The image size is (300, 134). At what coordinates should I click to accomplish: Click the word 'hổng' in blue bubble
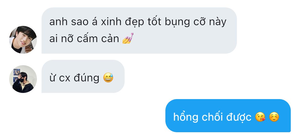[186, 117]
